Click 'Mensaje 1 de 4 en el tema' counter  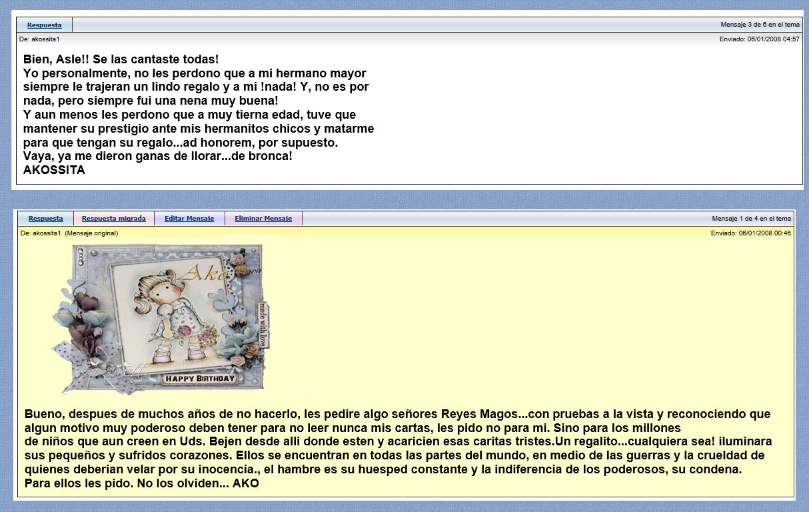pos(751,219)
